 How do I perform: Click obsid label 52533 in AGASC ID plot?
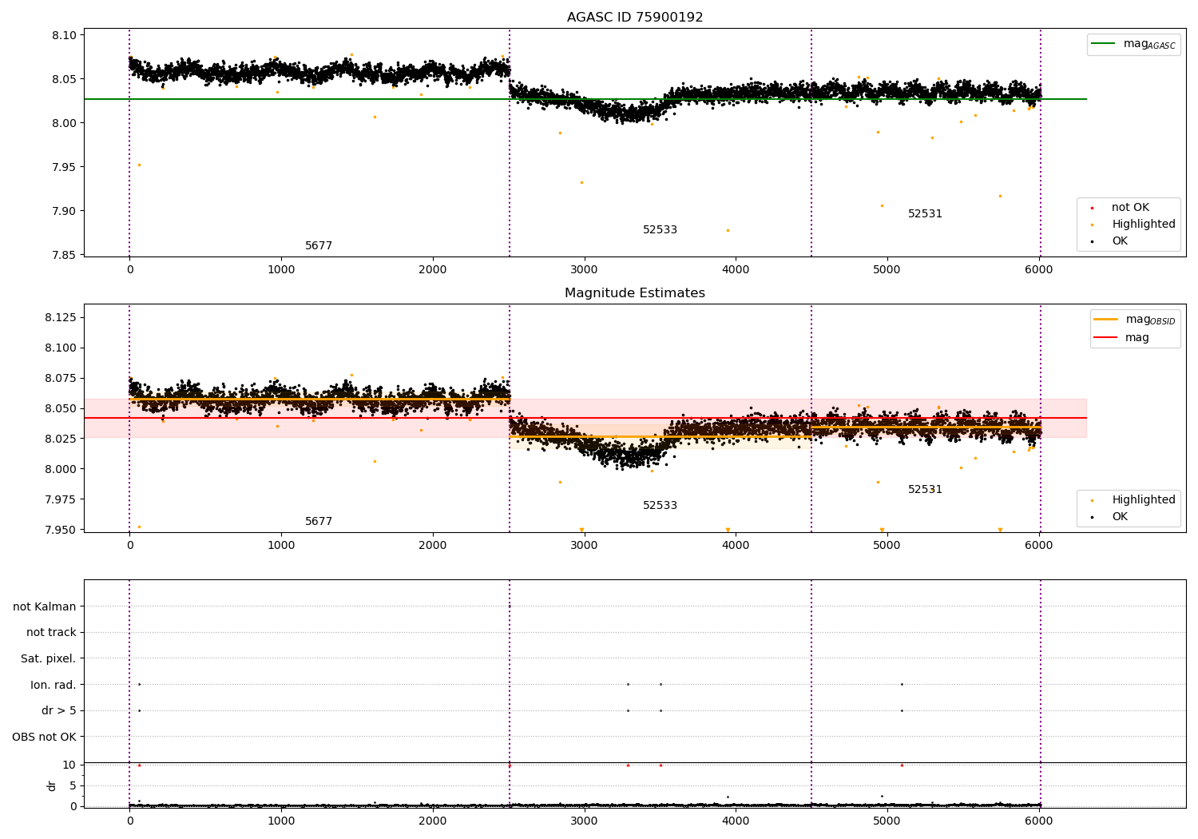click(x=660, y=230)
